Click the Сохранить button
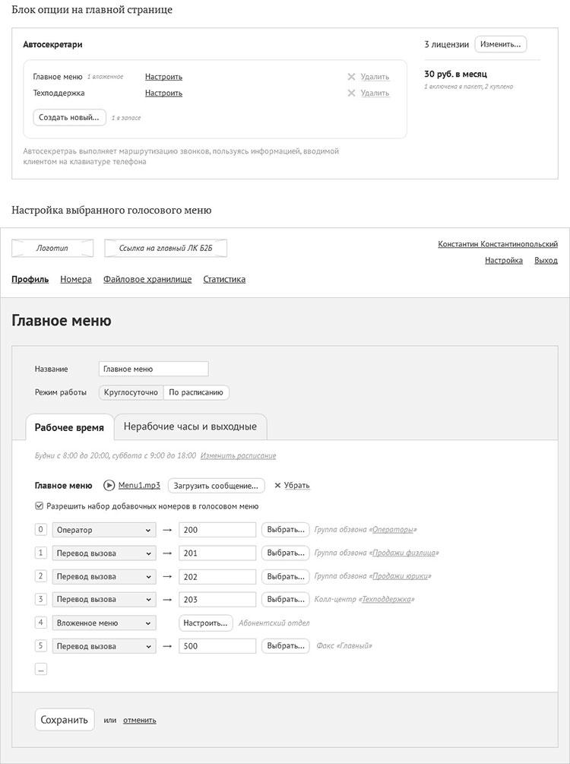This screenshot has width=570, height=764. click(x=65, y=720)
